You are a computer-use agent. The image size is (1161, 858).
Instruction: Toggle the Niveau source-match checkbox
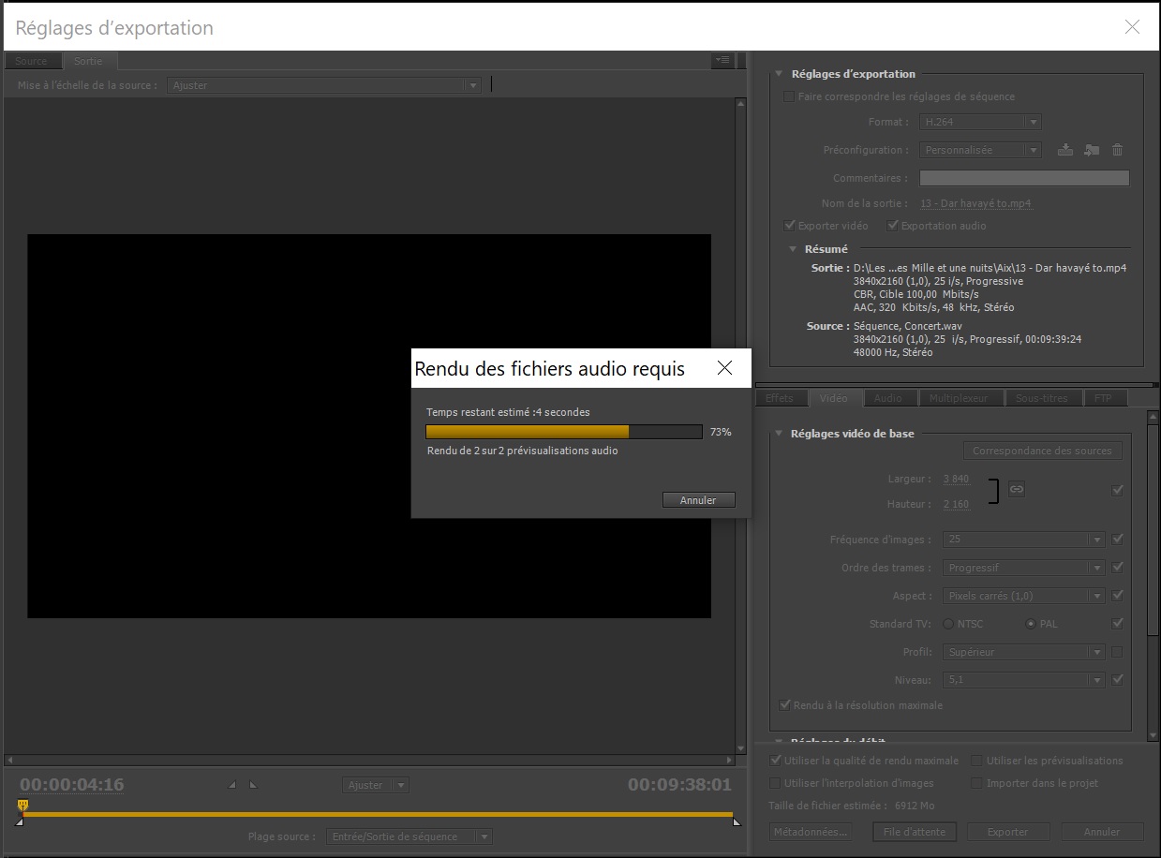pos(1117,680)
